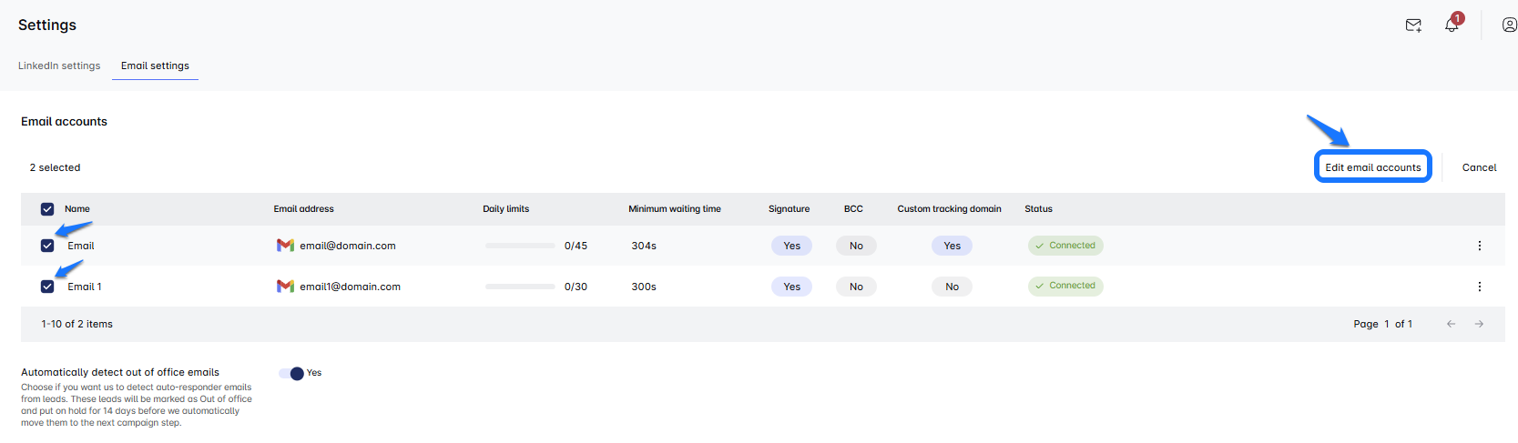Uncheck the select-all checkbox in header
The width and height of the screenshot is (1518, 443).
point(47,209)
